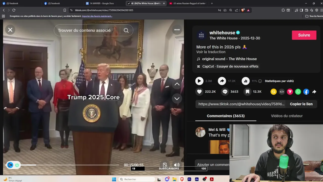Click the 'Importer des favoris maintenant...' link
The image size is (323, 182).
(x=97, y=16)
